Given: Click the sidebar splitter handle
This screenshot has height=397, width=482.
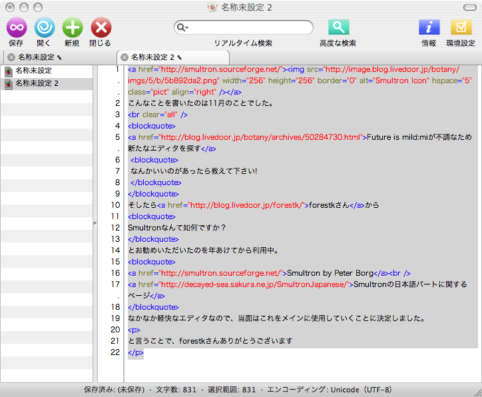Looking at the screenshot, I should click(95, 224).
